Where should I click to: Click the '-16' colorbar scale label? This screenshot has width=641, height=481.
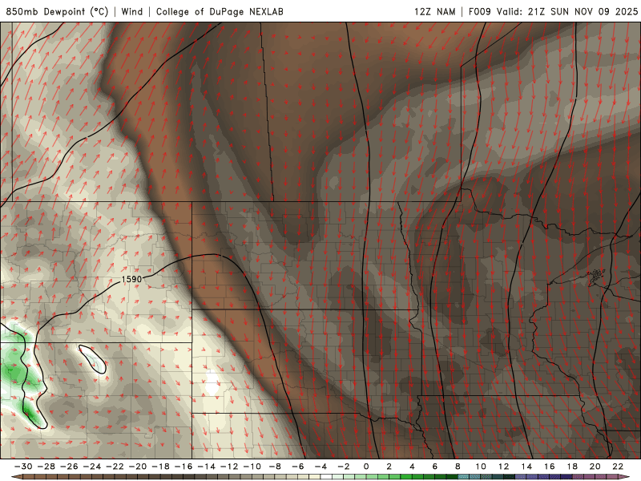coord(183,467)
